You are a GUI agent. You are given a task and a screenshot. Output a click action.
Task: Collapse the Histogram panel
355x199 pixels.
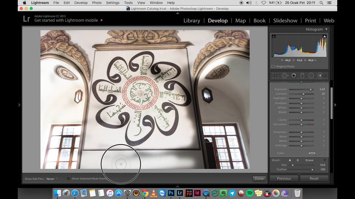(x=326, y=29)
